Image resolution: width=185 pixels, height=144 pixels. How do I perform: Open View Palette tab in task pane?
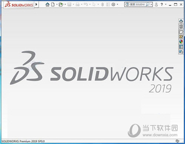[181, 37]
